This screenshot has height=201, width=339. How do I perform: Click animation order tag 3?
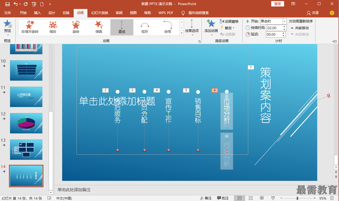pyautogui.click(x=132, y=90)
